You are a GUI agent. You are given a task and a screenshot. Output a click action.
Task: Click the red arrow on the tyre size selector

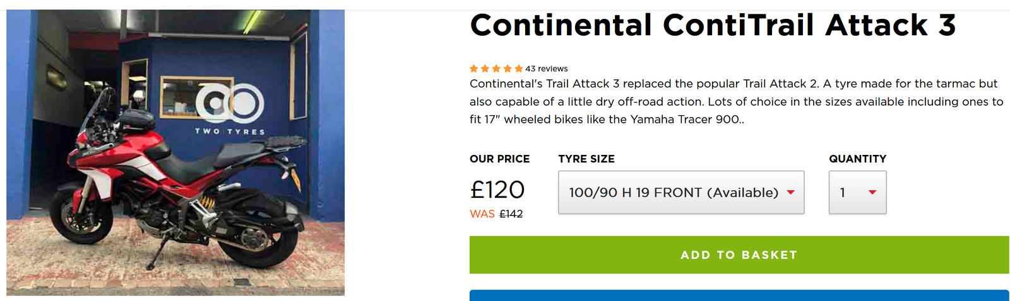coord(790,193)
